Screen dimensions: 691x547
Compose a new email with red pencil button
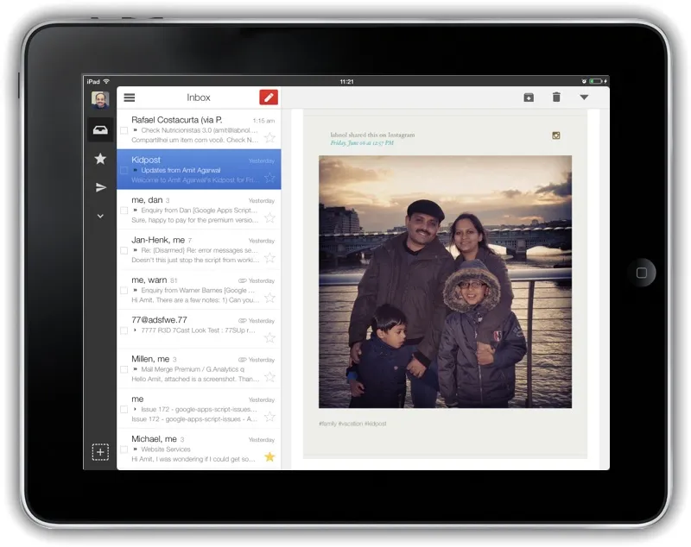269,97
